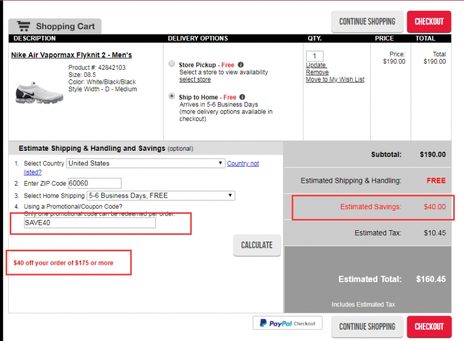This screenshot has height=341, width=464.
Task: Remove the item from cart
Action: pos(317,72)
